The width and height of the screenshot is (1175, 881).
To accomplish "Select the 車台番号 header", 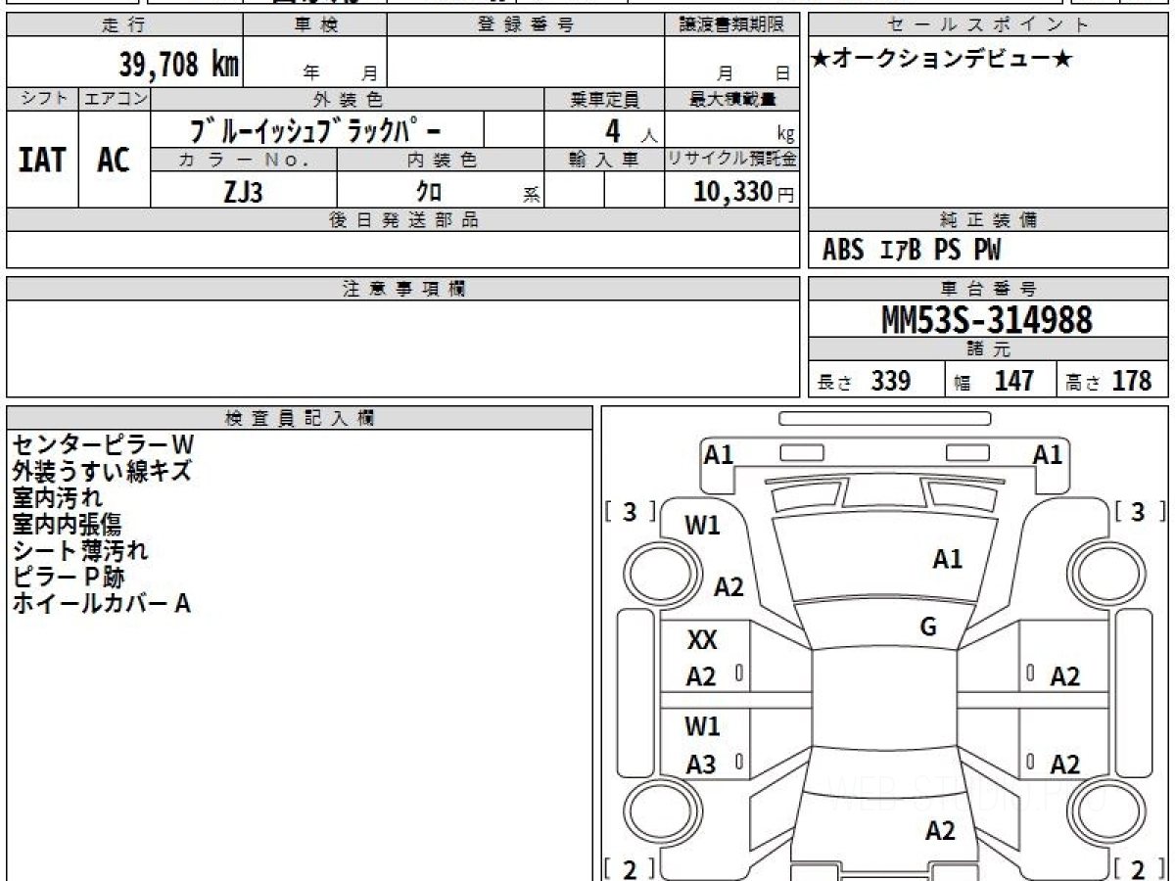I will (x=988, y=289).
